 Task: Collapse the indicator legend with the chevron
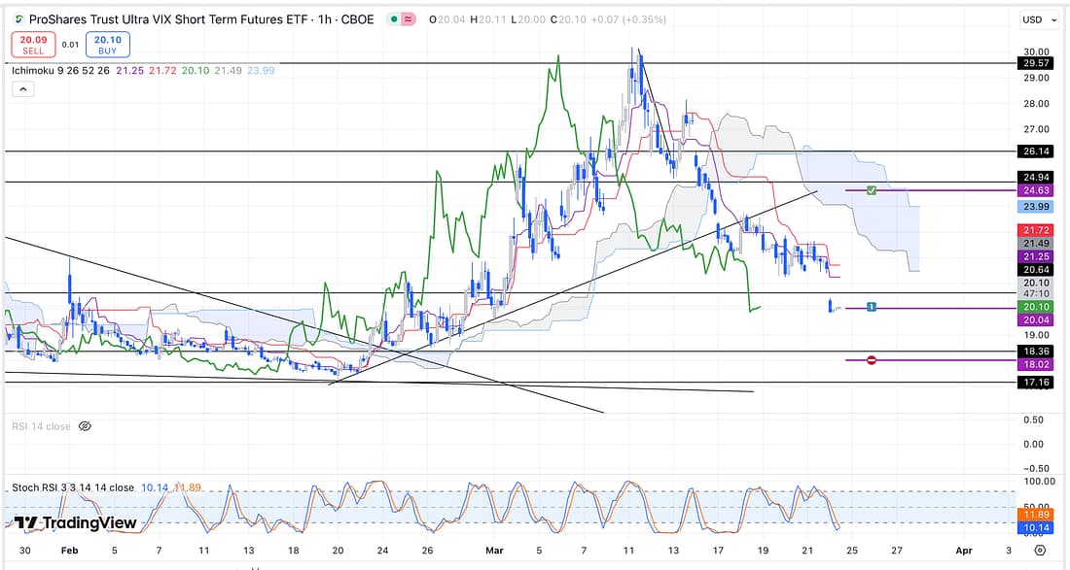tap(22, 89)
